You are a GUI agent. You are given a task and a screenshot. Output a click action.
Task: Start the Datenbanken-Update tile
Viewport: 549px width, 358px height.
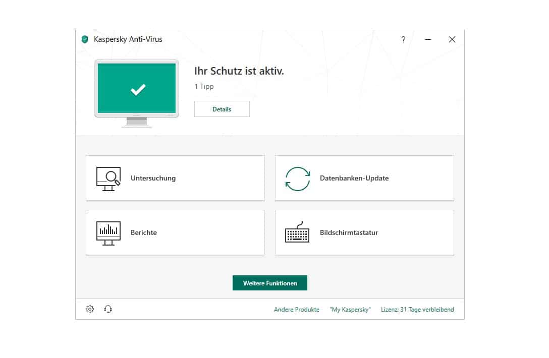[x=364, y=178]
